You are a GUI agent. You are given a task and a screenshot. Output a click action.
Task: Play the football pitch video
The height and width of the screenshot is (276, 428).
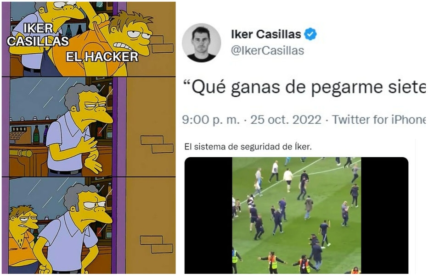tap(297, 215)
